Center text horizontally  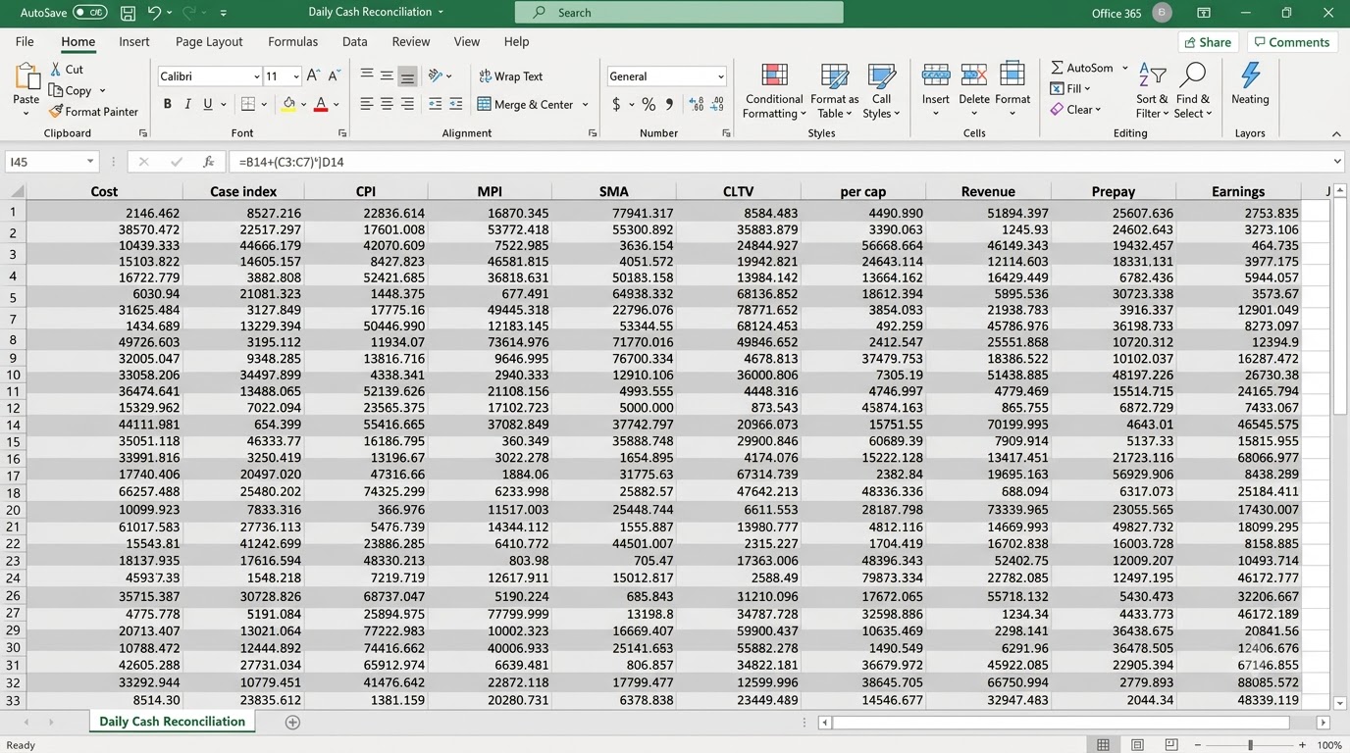(387, 104)
